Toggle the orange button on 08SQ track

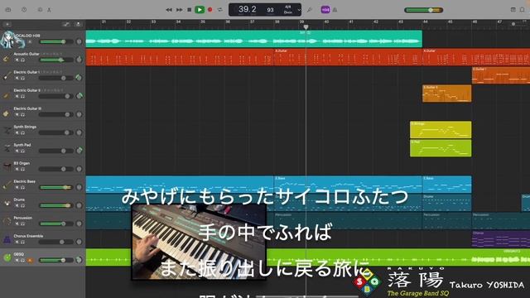tap(30, 261)
